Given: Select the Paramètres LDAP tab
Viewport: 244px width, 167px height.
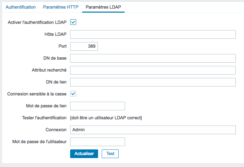Looking at the screenshot, I should (103, 7).
